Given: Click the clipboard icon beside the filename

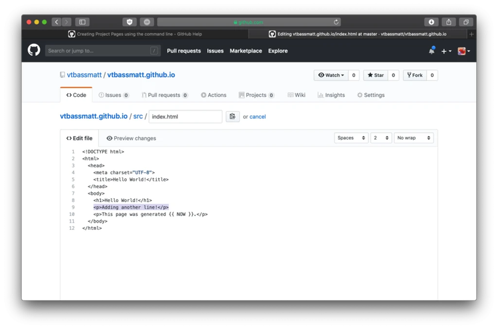Looking at the screenshot, I should 232,116.
